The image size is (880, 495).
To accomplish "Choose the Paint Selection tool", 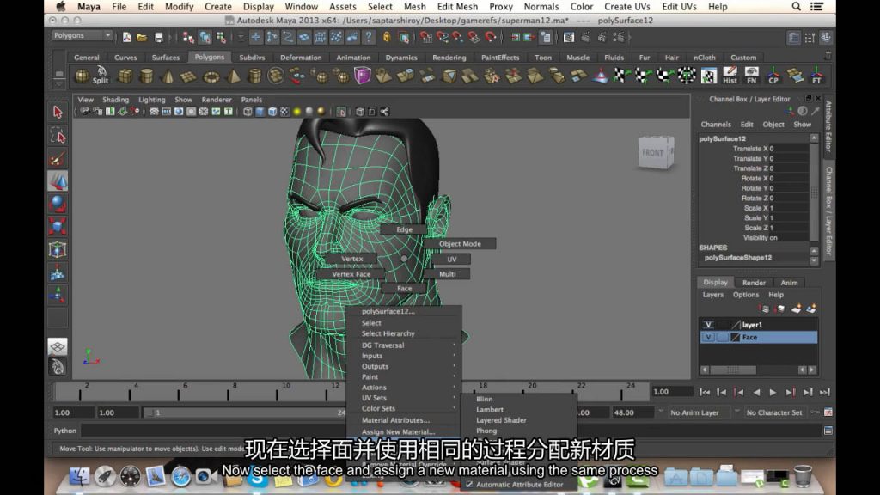I will (58, 159).
